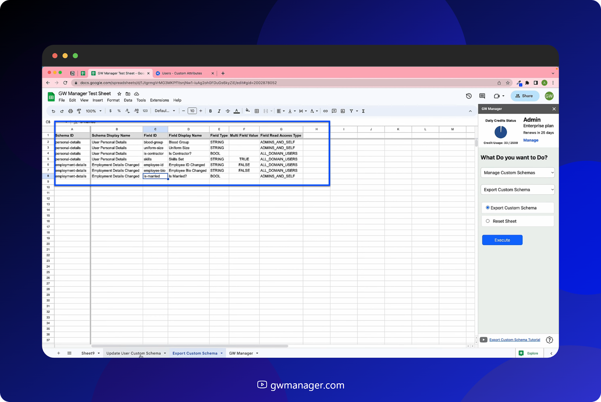Open help question mark in GW Manager

550,340
